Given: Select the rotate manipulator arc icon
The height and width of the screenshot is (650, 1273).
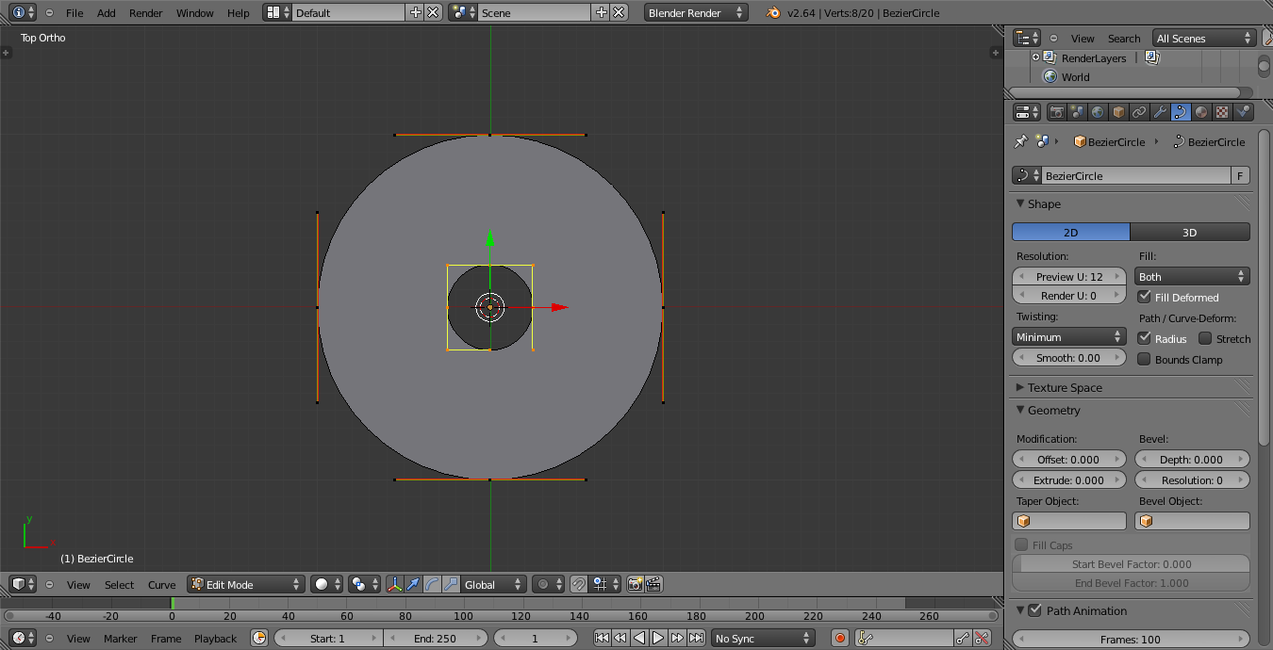Looking at the screenshot, I should coord(432,584).
